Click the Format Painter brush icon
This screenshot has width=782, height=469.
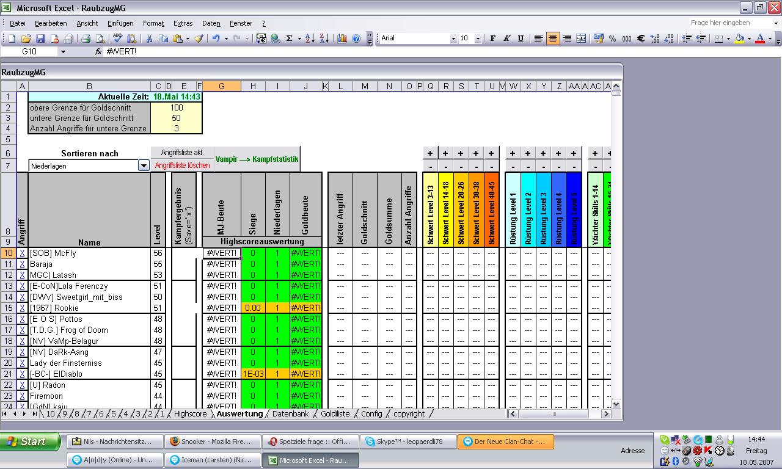pos(199,38)
